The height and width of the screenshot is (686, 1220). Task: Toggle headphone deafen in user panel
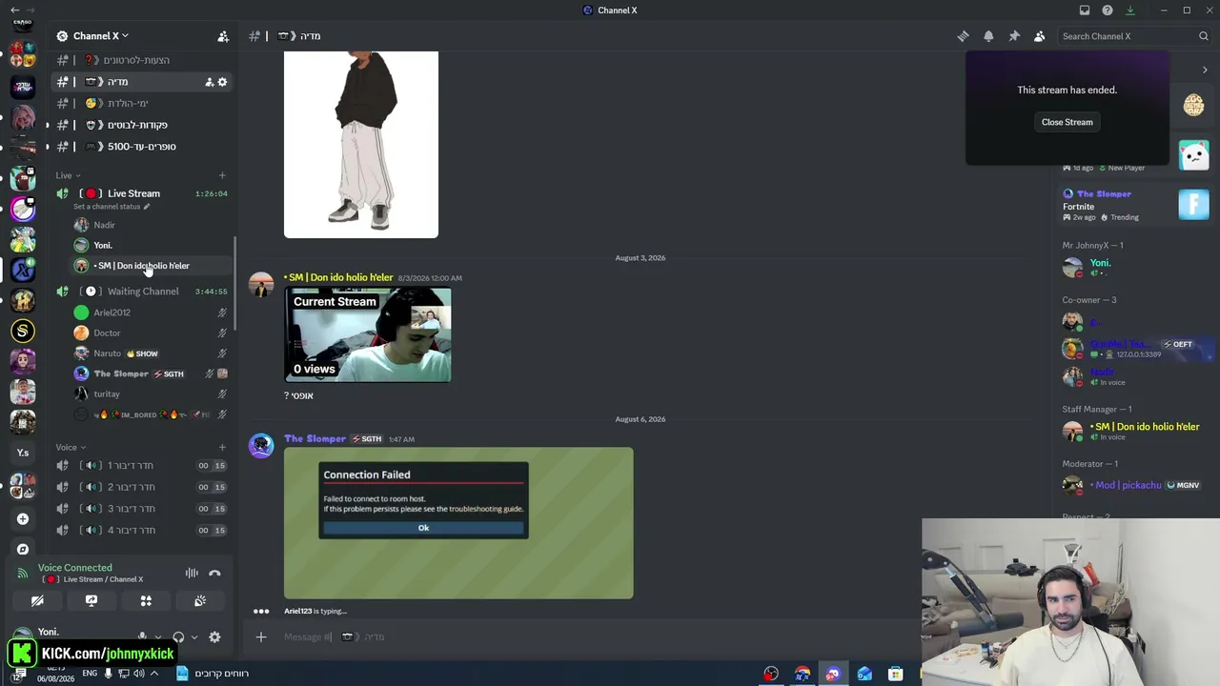pos(178,637)
